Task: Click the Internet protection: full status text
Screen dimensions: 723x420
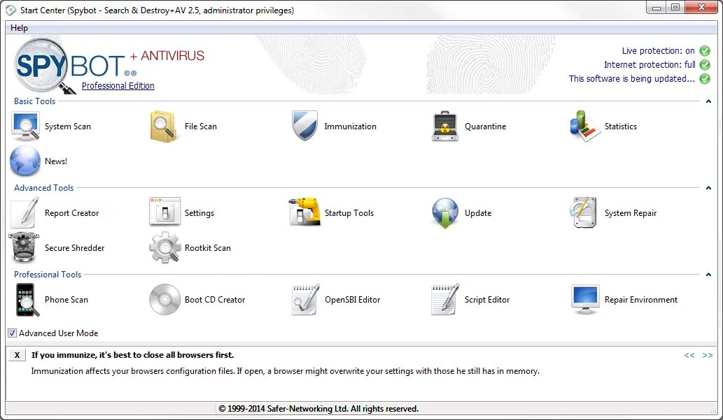Action: [650, 64]
